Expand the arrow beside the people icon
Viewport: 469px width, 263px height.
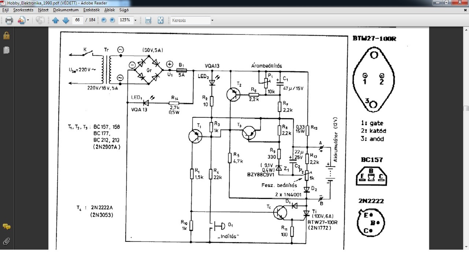click(x=28, y=20)
